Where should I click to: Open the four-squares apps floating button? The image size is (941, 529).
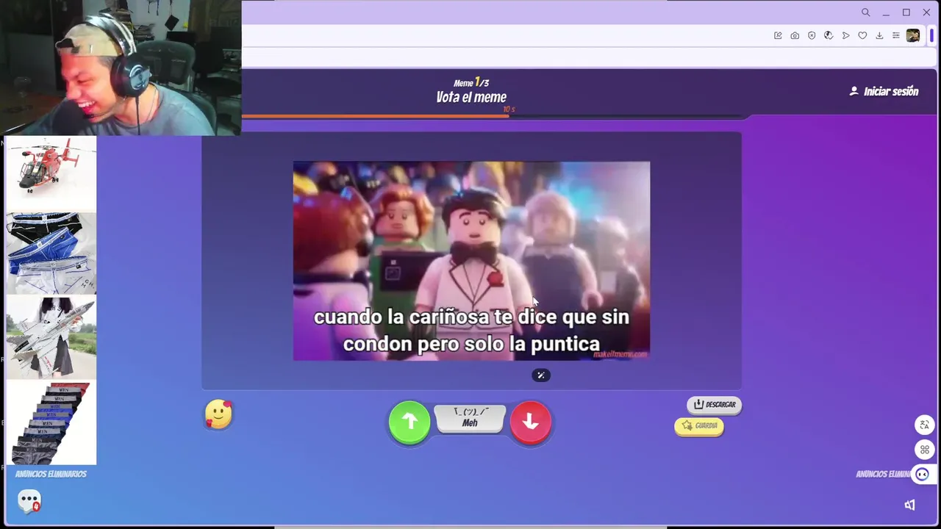tap(924, 450)
